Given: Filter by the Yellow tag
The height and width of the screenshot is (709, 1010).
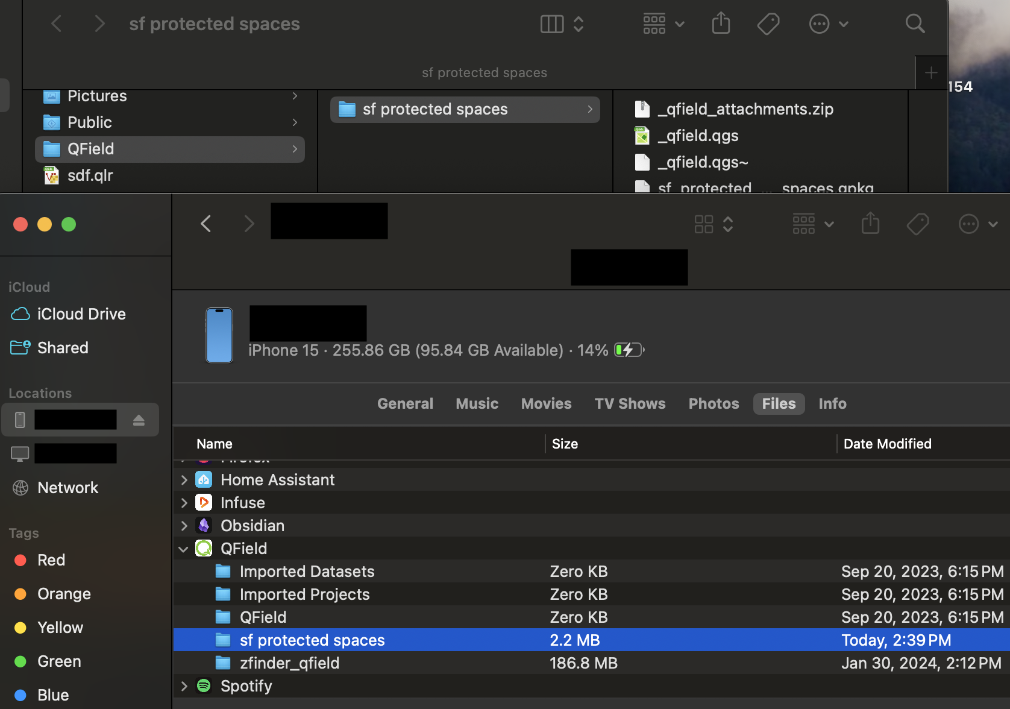Looking at the screenshot, I should [x=81, y=628].
